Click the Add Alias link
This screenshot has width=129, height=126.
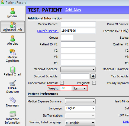coord(73,10)
